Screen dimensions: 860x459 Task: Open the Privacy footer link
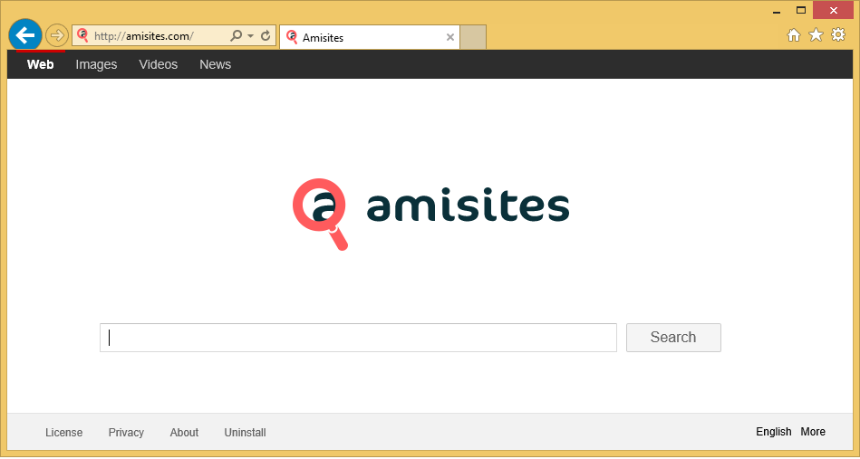126,433
